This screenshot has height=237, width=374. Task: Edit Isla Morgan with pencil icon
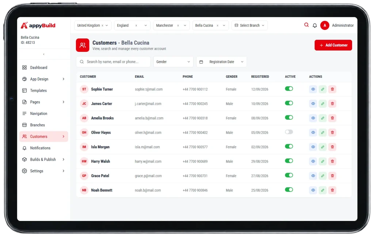tap(323, 147)
